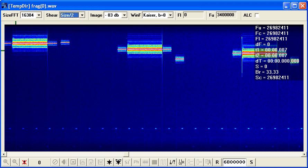Click the 'Fu = 26982411' readout text
Screen dimensions: 308x168
pos(272,28)
